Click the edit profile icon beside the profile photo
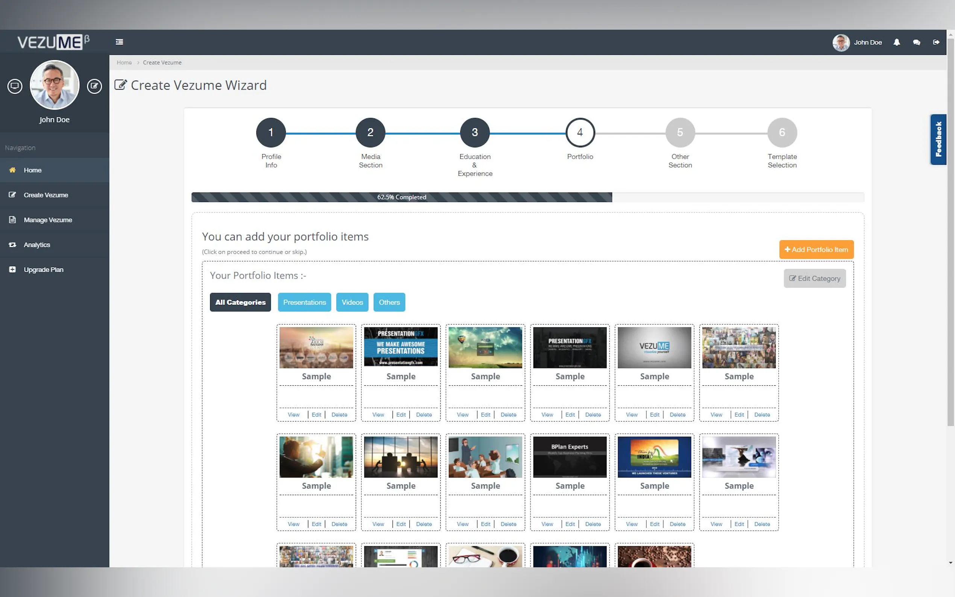955x597 pixels. [x=94, y=86]
